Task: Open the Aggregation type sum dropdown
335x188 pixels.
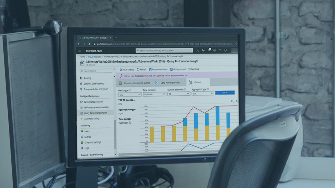Action: pyautogui.click(x=203, y=93)
